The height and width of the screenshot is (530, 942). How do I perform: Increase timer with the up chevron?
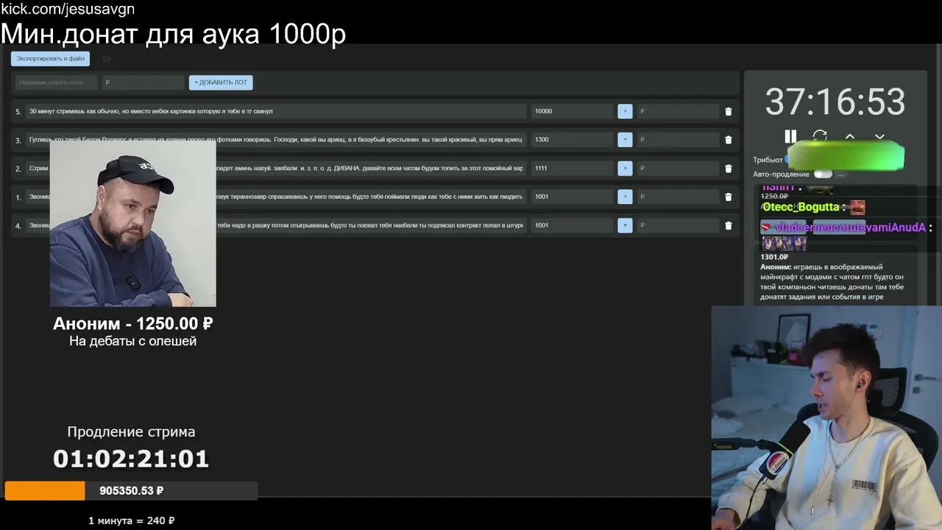849,136
